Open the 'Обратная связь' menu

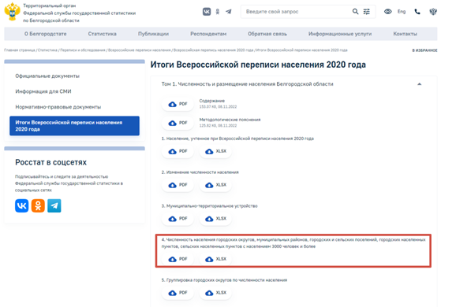click(267, 34)
